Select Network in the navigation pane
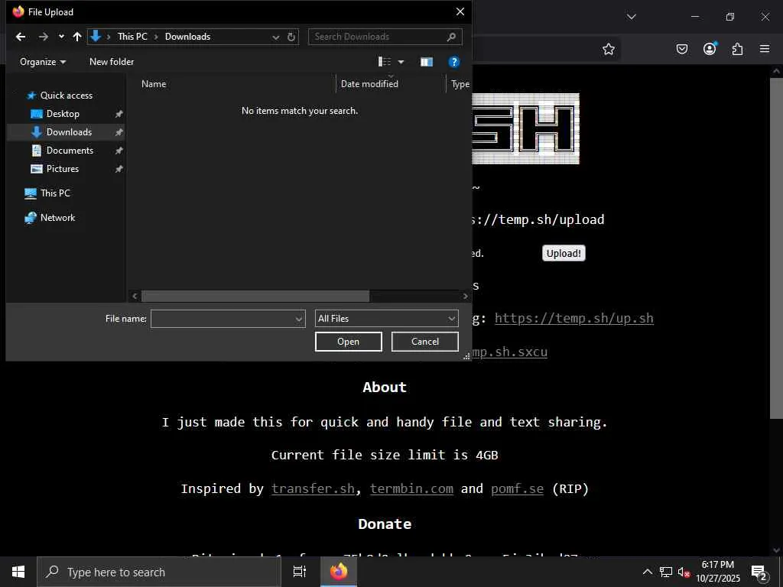 pyautogui.click(x=57, y=218)
